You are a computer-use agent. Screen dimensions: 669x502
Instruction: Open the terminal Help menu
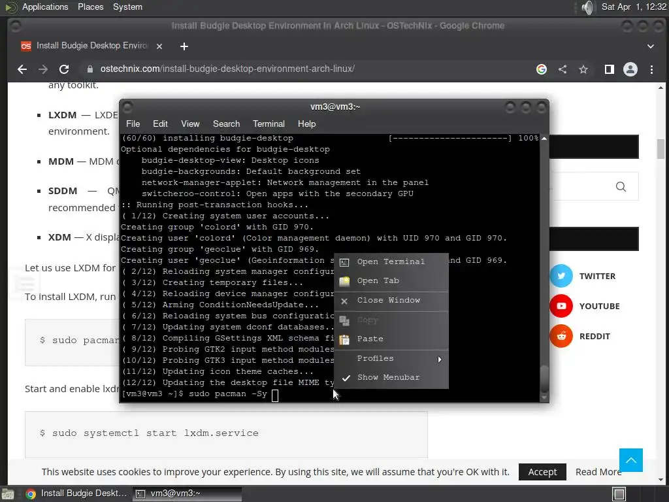(x=307, y=124)
